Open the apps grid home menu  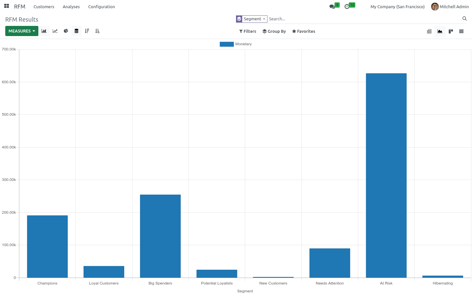pyautogui.click(x=7, y=6)
